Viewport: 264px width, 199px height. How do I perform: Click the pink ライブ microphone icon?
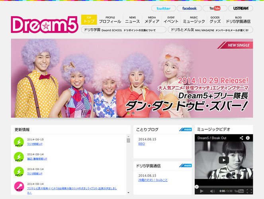click(x=19, y=187)
